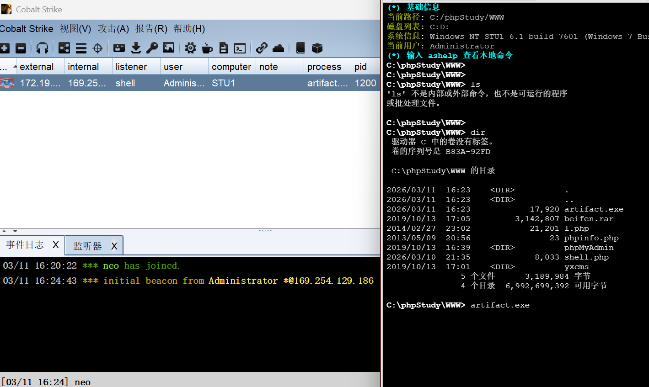Click the cube About icon

click(x=317, y=48)
